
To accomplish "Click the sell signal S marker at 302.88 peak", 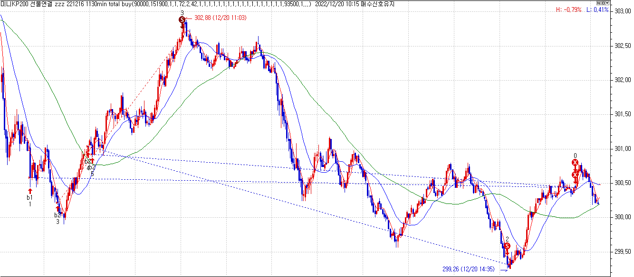I will 182,19.
